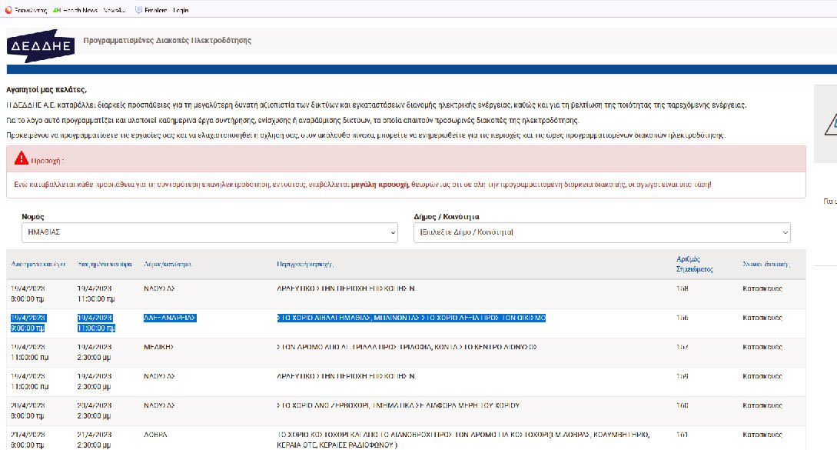Click note number 160 in the table

(682, 405)
